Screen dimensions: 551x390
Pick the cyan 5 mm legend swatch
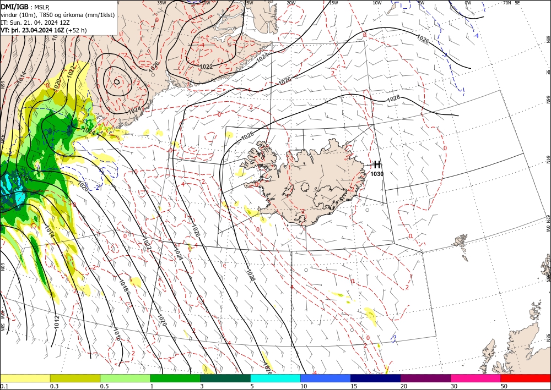275,378
